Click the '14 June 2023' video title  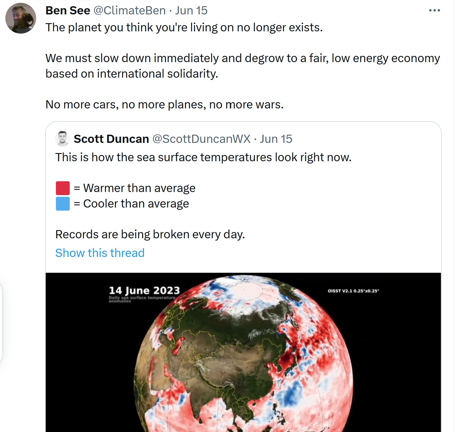point(144,291)
